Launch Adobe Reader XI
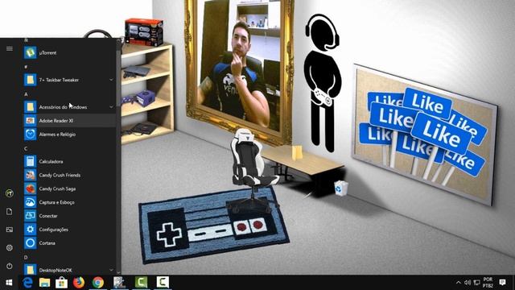 (x=69, y=121)
